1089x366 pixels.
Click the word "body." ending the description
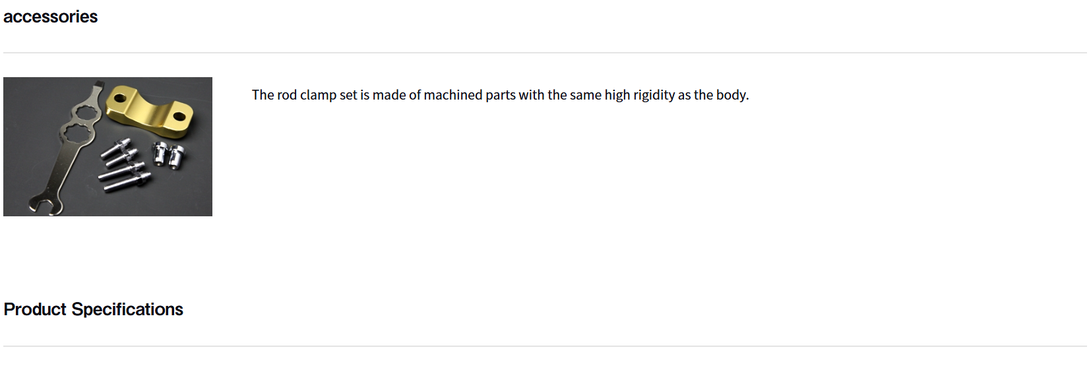pos(732,95)
